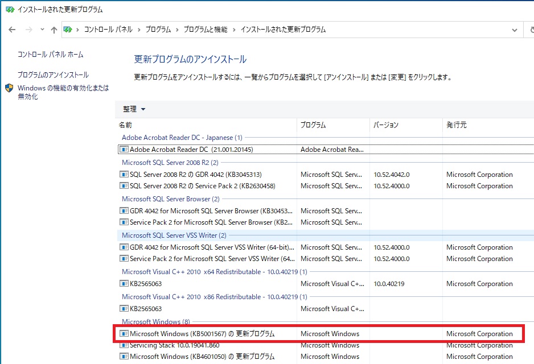The image size is (534, 364).
Task: Select the GDR 4042 for Microsoft SQL Server Browser name
Action: point(211,211)
